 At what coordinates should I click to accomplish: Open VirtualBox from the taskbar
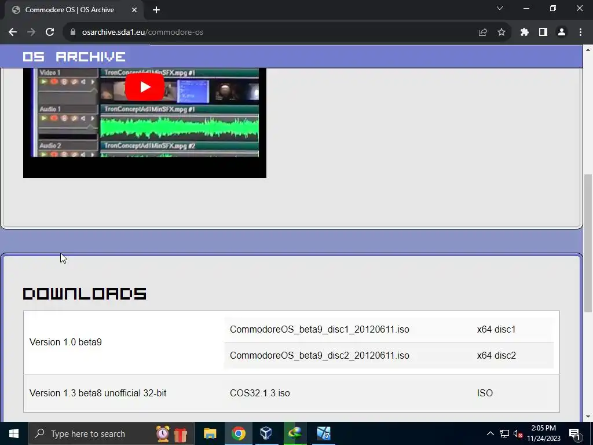(x=266, y=433)
